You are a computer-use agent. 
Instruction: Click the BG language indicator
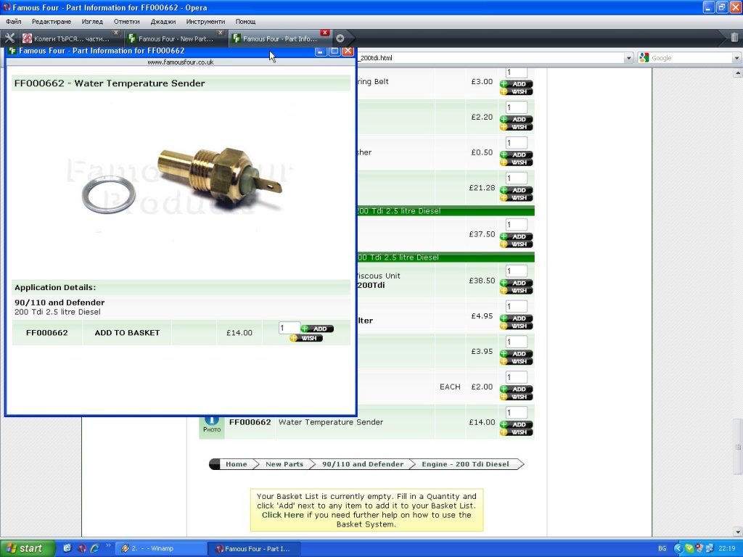click(x=662, y=548)
